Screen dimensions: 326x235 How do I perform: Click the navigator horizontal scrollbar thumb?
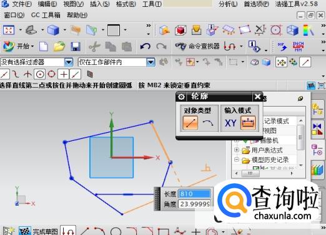(250, 173)
